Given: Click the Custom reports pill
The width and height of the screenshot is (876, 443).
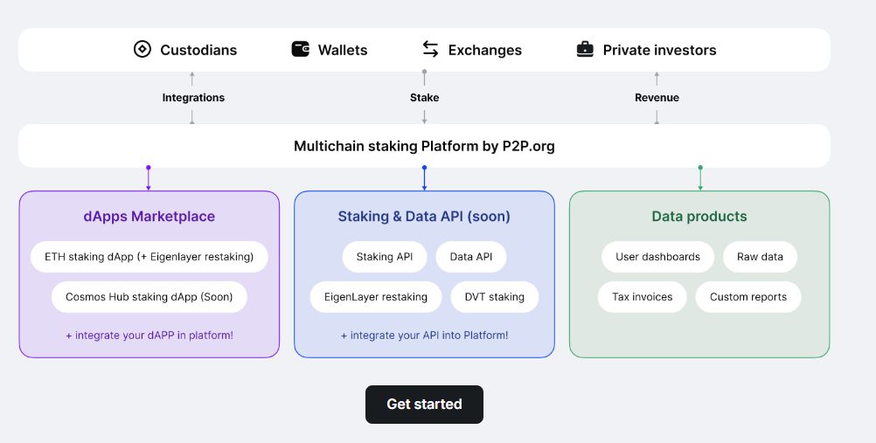Looking at the screenshot, I should [748, 296].
